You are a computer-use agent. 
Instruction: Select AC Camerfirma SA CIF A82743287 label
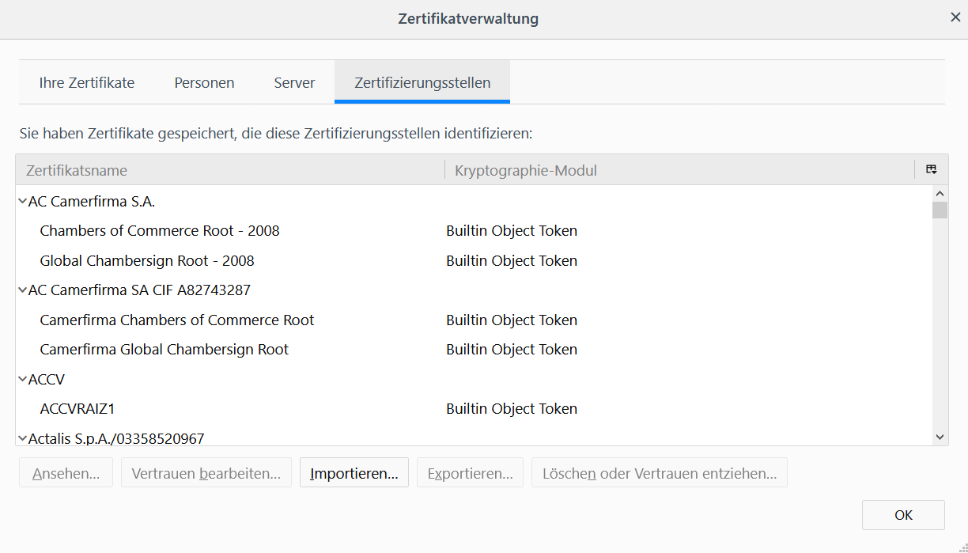[x=139, y=290]
